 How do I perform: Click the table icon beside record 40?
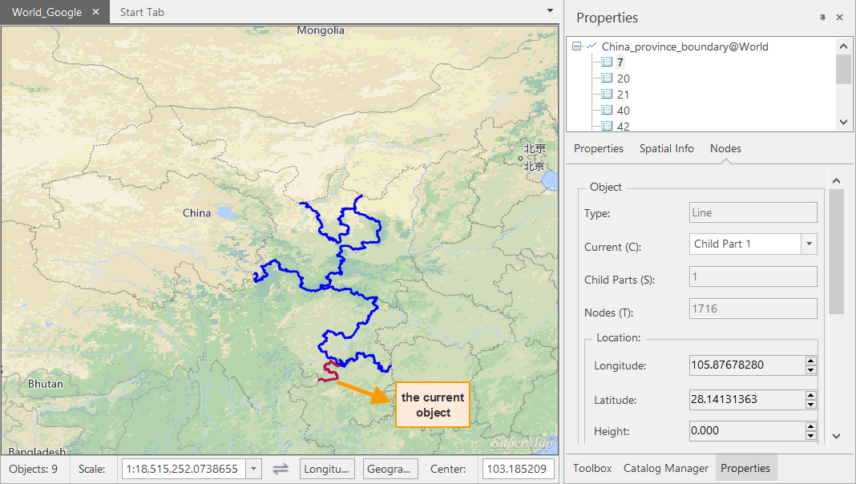[607, 111]
